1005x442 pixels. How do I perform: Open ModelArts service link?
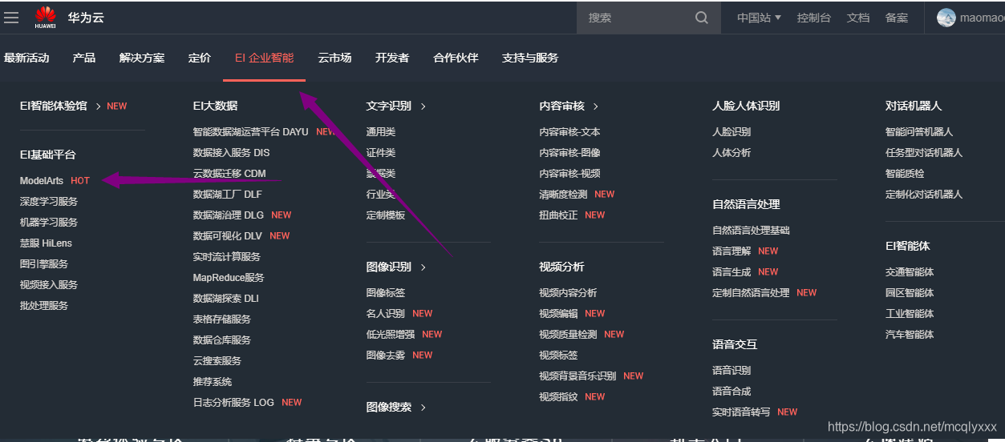42,181
